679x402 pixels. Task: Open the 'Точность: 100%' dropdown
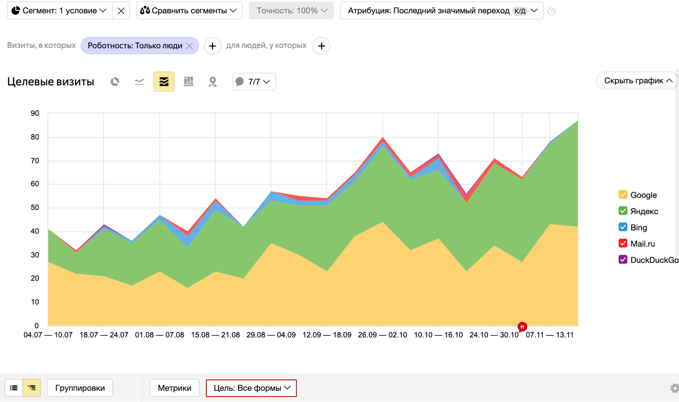pos(291,11)
